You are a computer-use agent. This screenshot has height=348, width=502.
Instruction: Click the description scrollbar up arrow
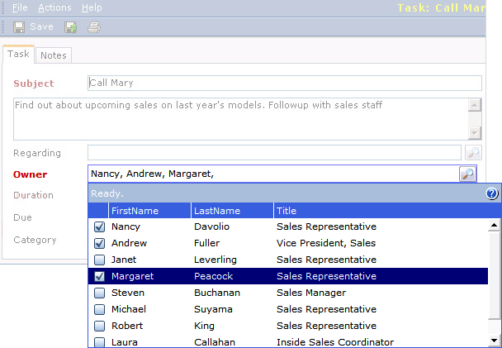pyautogui.click(x=475, y=105)
